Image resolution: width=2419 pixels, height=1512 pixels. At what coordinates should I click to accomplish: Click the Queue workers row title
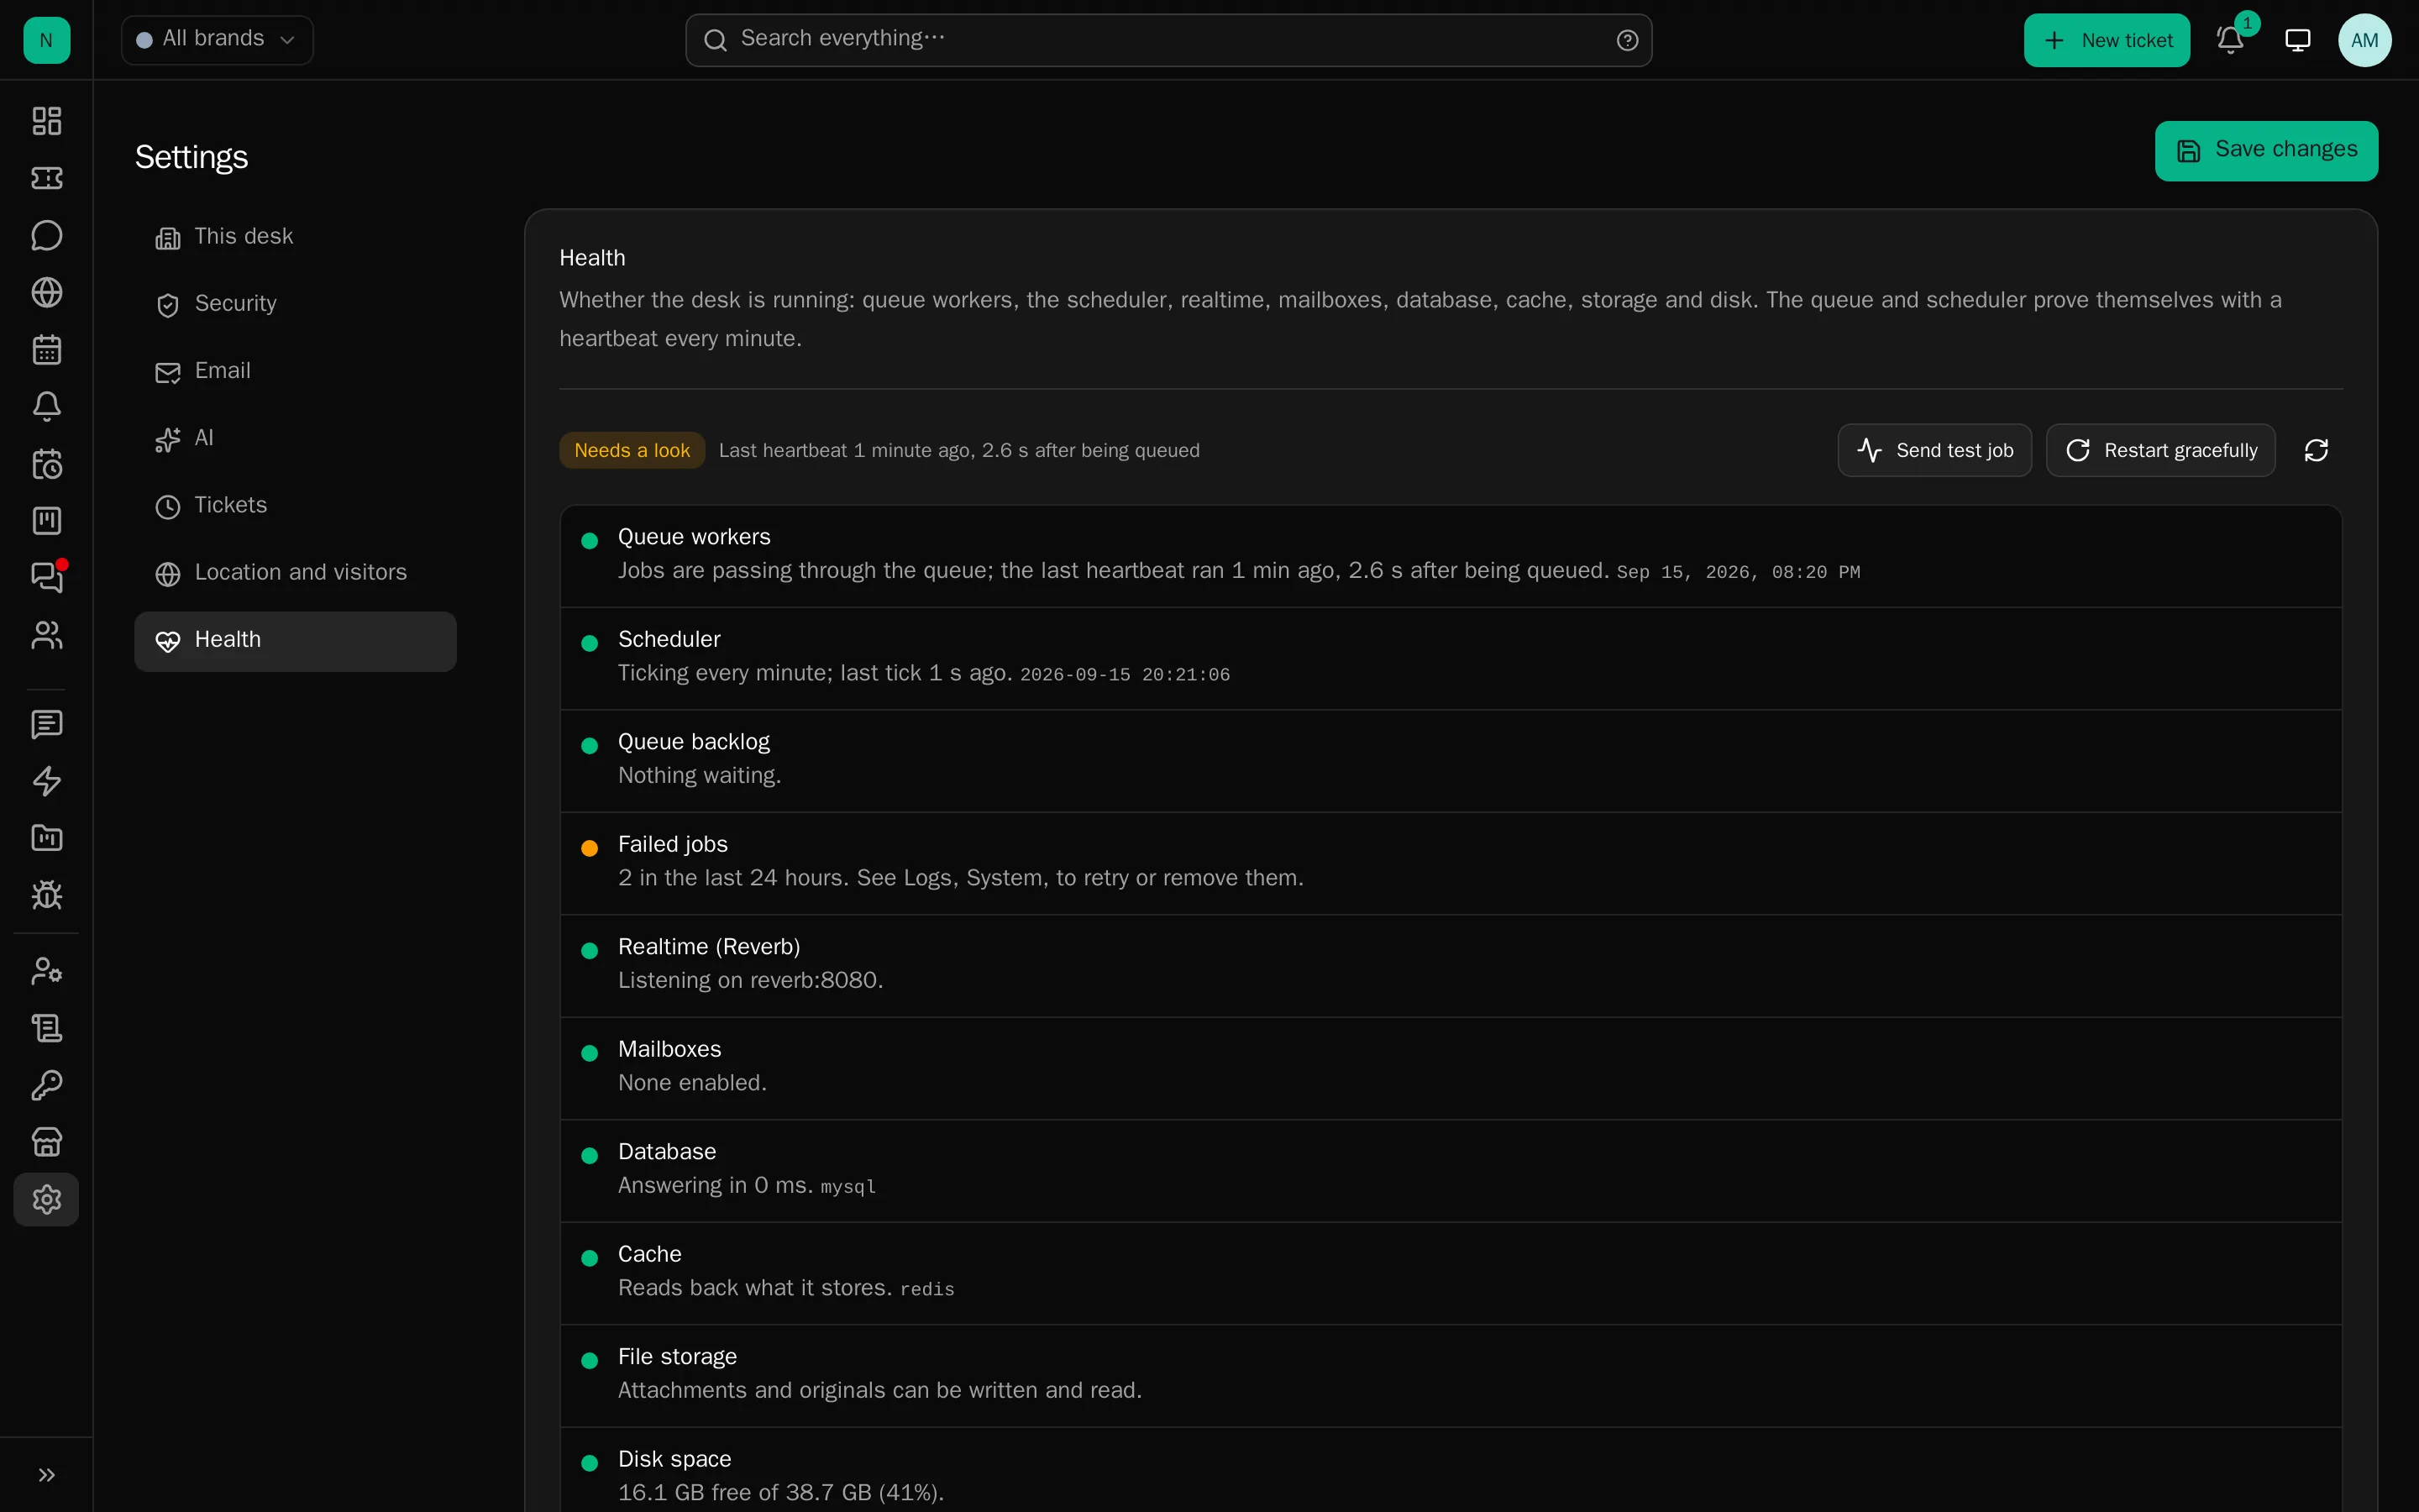coord(694,537)
